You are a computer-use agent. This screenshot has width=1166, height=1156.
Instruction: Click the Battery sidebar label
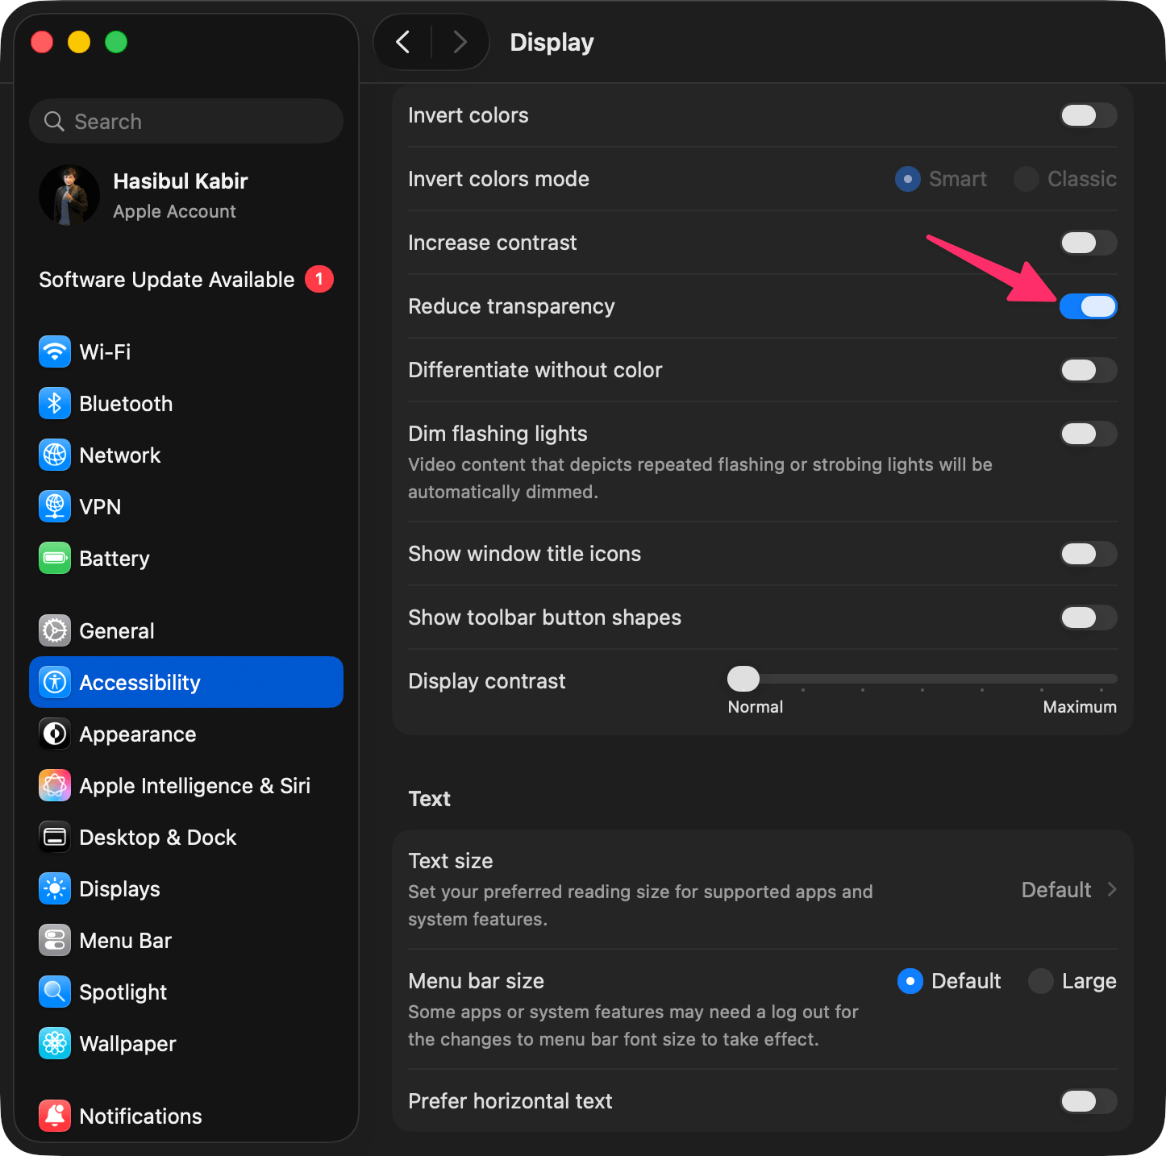[115, 558]
